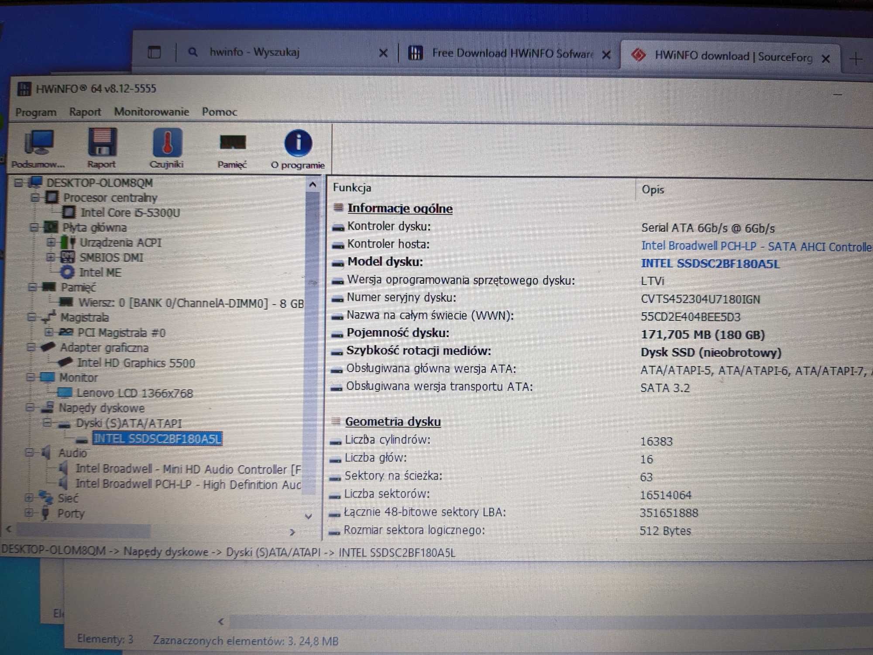Open the Monitorowanie menu
The width and height of the screenshot is (873, 655).
coord(151,111)
